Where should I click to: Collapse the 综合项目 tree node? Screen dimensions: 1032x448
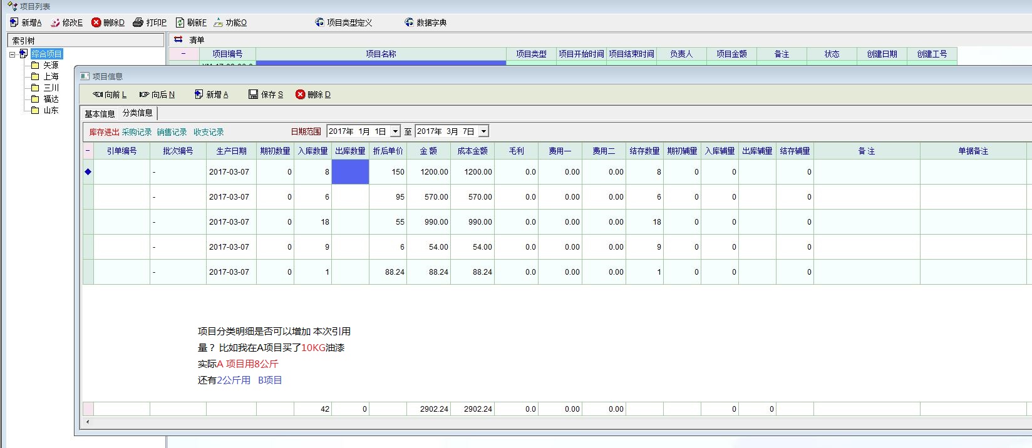(x=12, y=54)
